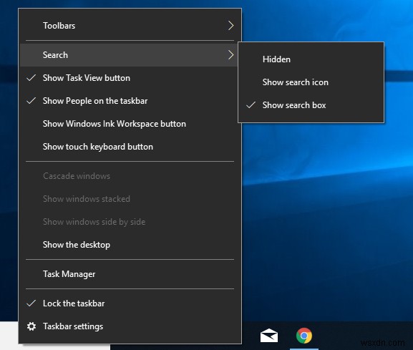Enable Show touch keyboard button
The height and width of the screenshot is (350, 413).
click(x=130, y=147)
